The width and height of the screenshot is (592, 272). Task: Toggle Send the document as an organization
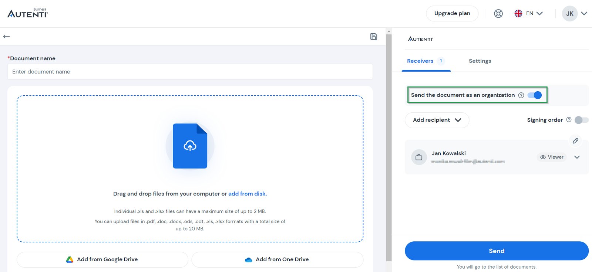tap(535, 95)
